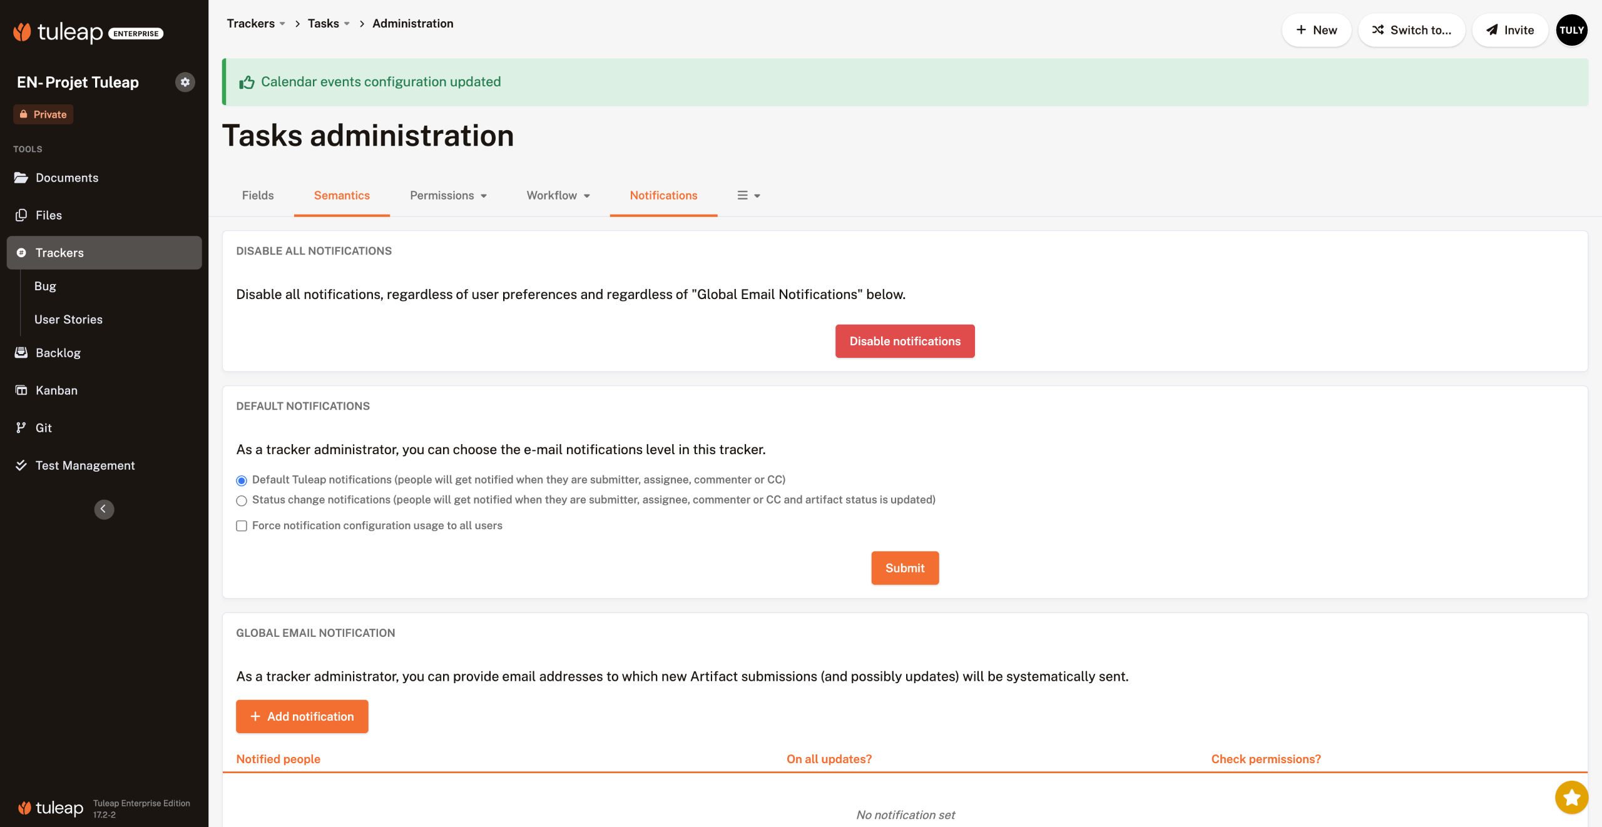Select Status change notifications radio button
The image size is (1602, 827).
tap(242, 500)
